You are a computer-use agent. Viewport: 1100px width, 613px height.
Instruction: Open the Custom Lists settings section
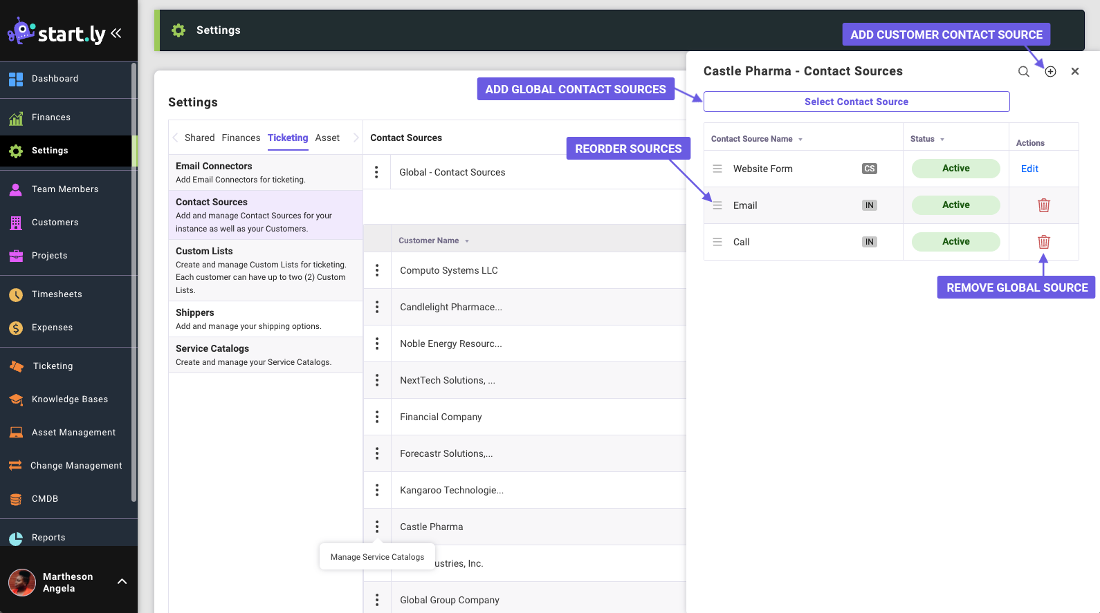point(204,251)
